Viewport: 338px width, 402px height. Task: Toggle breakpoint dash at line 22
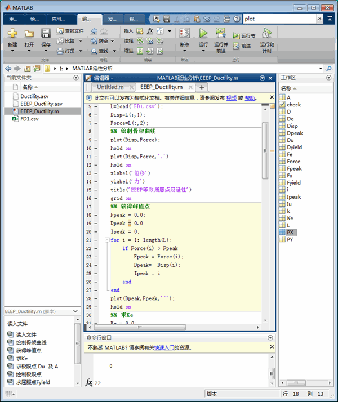pyautogui.click(x=96, y=248)
